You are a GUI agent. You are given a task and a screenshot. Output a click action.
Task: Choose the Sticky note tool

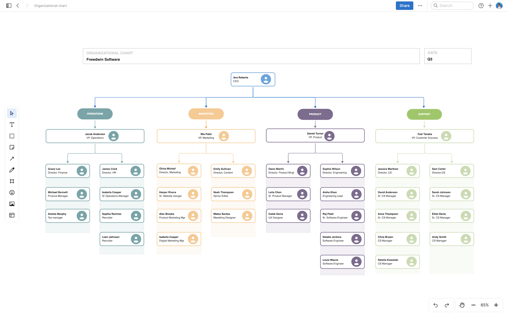[x=12, y=147]
